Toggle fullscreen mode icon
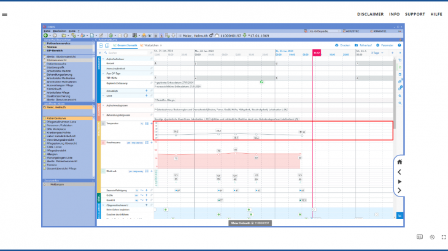The image size is (448, 251). click(x=443, y=236)
